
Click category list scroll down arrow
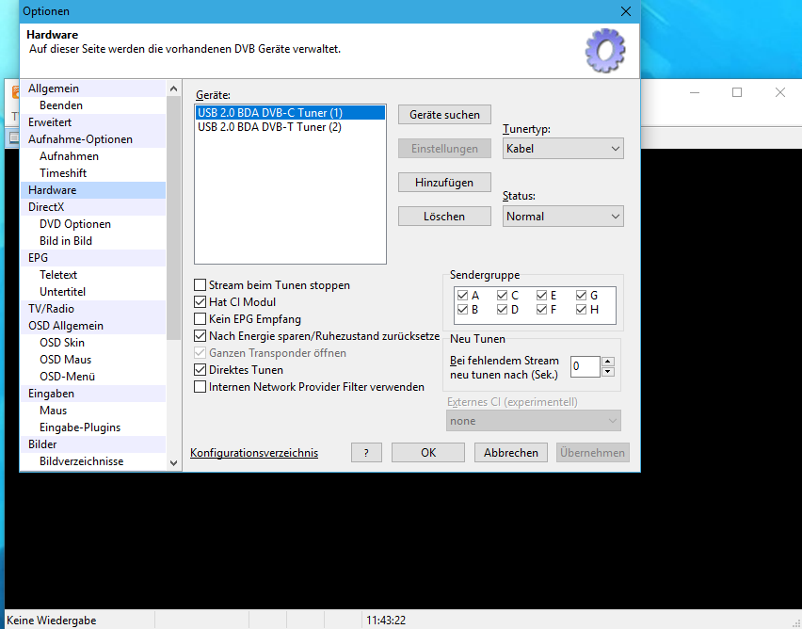(173, 462)
